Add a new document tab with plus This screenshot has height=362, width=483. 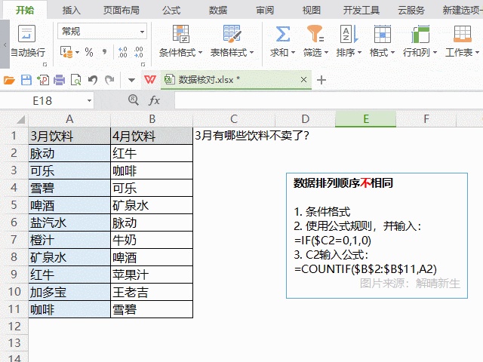pos(321,80)
